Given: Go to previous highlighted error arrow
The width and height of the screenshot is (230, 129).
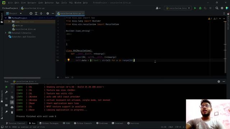Looking at the screenshot, I should coord(220,19).
